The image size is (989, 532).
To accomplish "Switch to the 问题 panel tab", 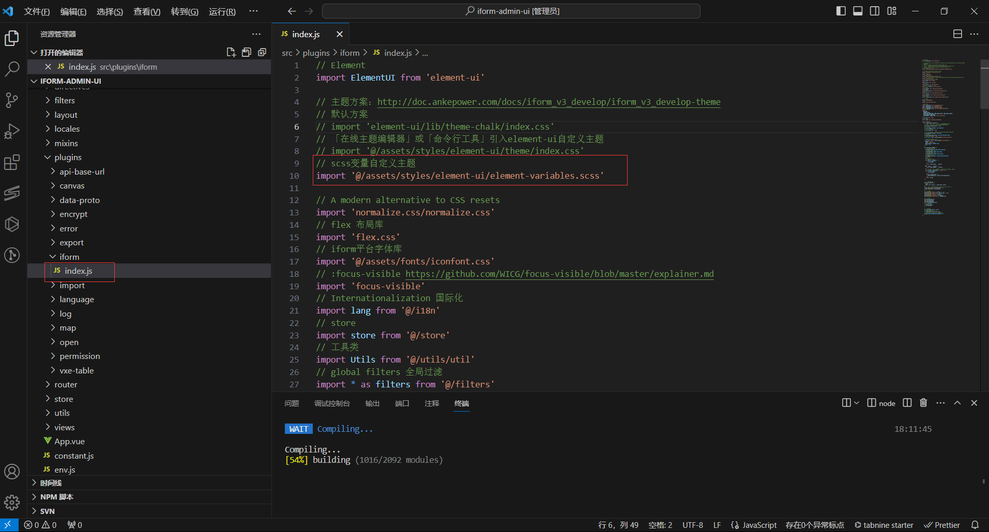I will (292, 403).
